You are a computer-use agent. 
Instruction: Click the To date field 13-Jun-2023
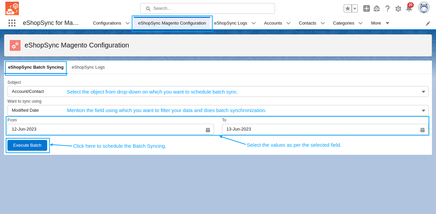point(325,129)
